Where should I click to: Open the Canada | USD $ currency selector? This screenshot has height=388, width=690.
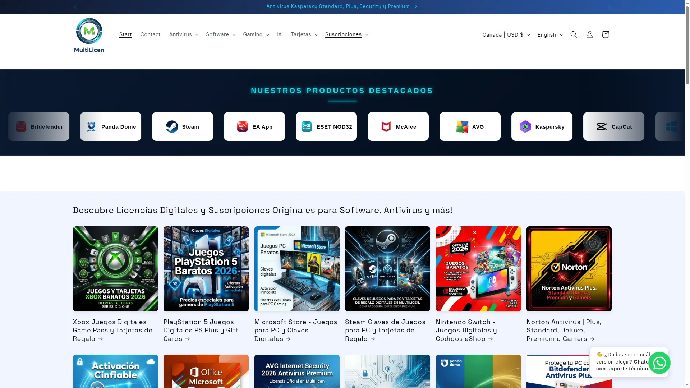506,35
